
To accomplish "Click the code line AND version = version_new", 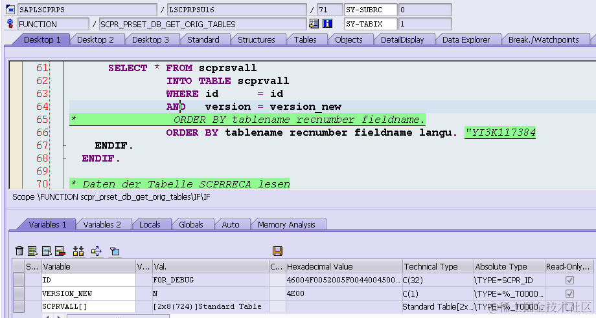I will click(254, 107).
